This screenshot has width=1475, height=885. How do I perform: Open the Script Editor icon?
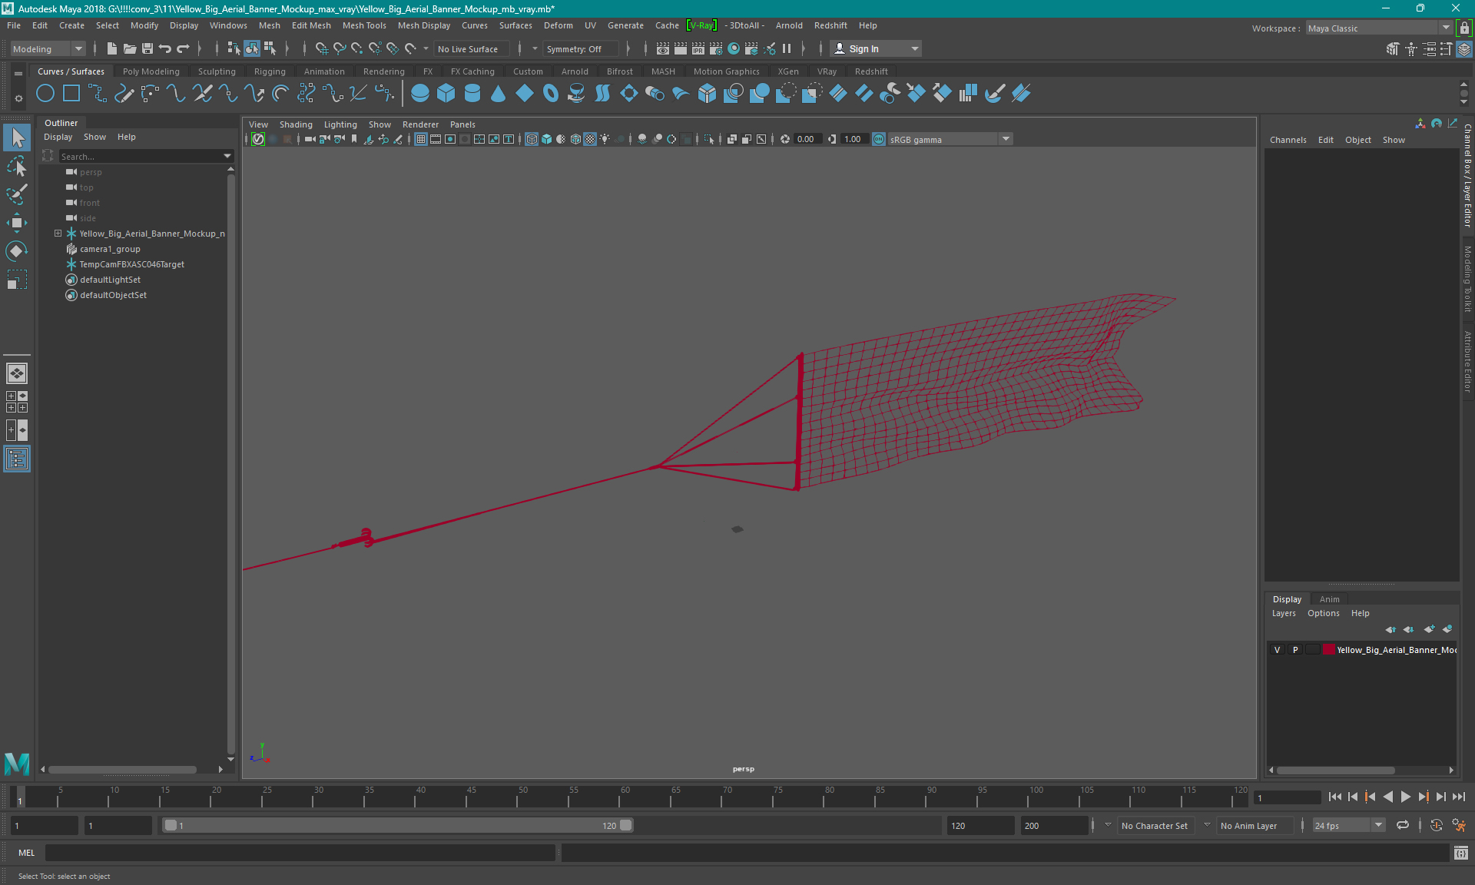point(1461,853)
